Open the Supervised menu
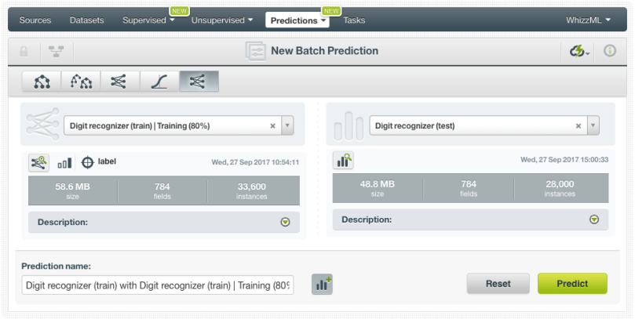The height and width of the screenshot is (319, 635). click(148, 20)
